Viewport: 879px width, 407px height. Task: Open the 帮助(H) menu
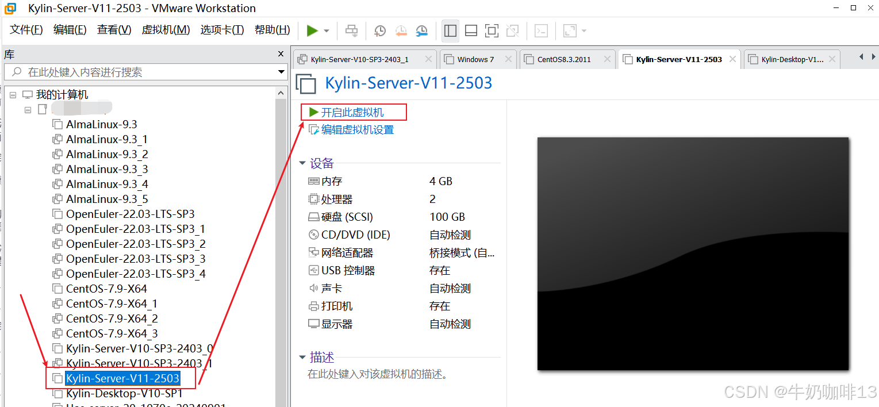[x=272, y=30]
